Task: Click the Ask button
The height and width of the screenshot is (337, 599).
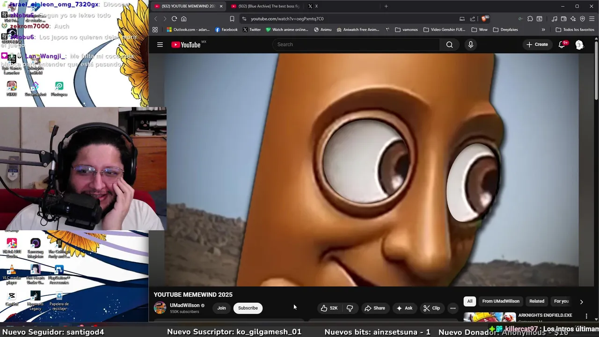Action: 404,308
